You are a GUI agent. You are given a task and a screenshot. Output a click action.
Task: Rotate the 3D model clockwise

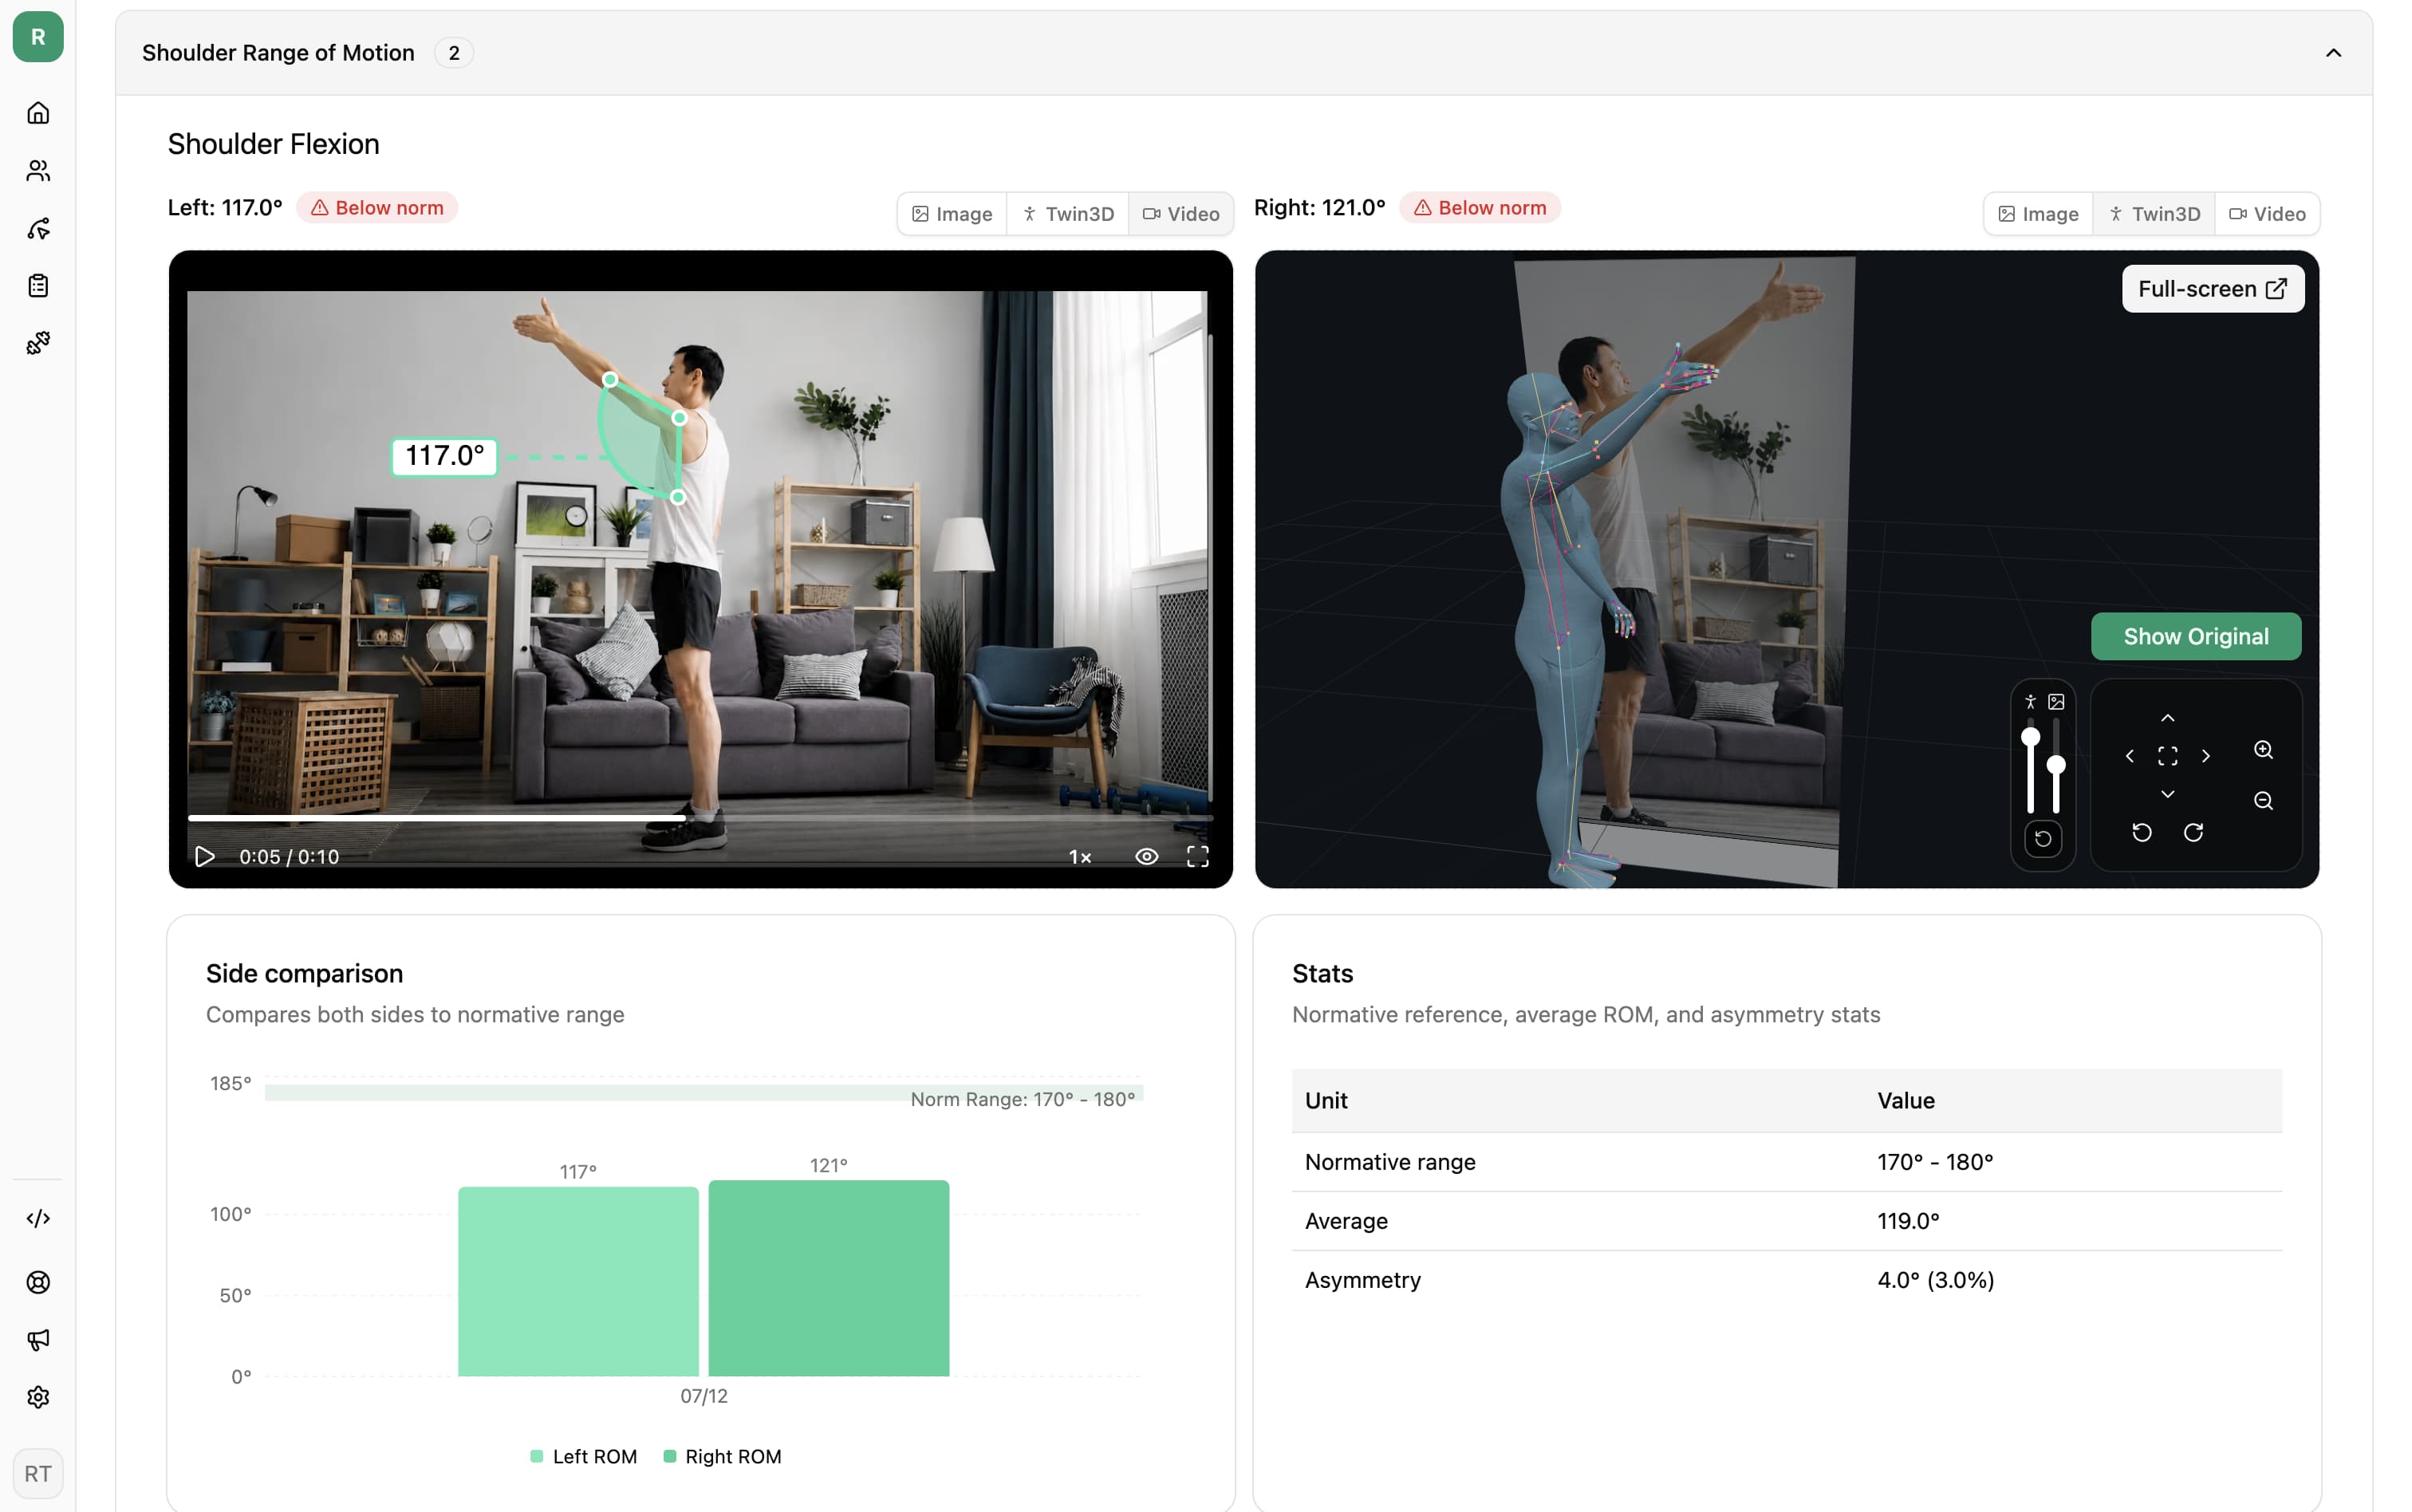(2194, 832)
